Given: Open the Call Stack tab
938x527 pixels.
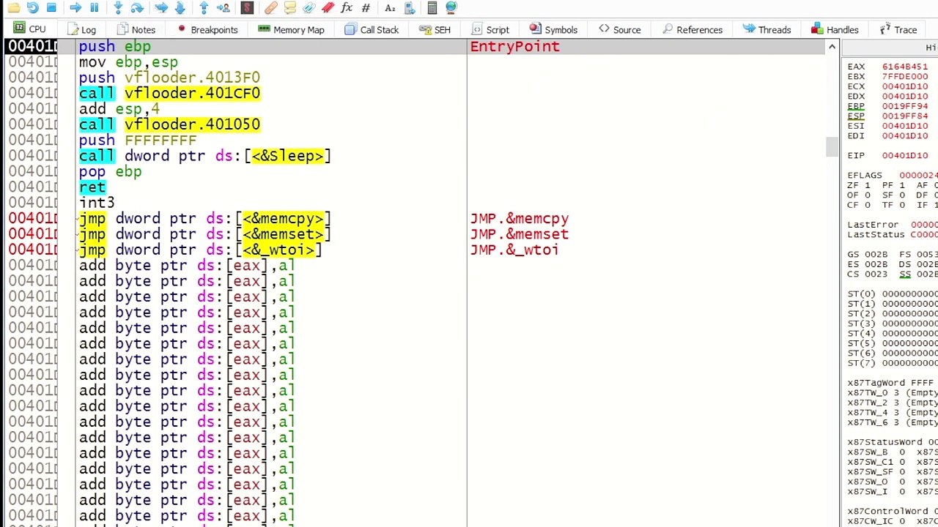Looking at the screenshot, I should [371, 29].
